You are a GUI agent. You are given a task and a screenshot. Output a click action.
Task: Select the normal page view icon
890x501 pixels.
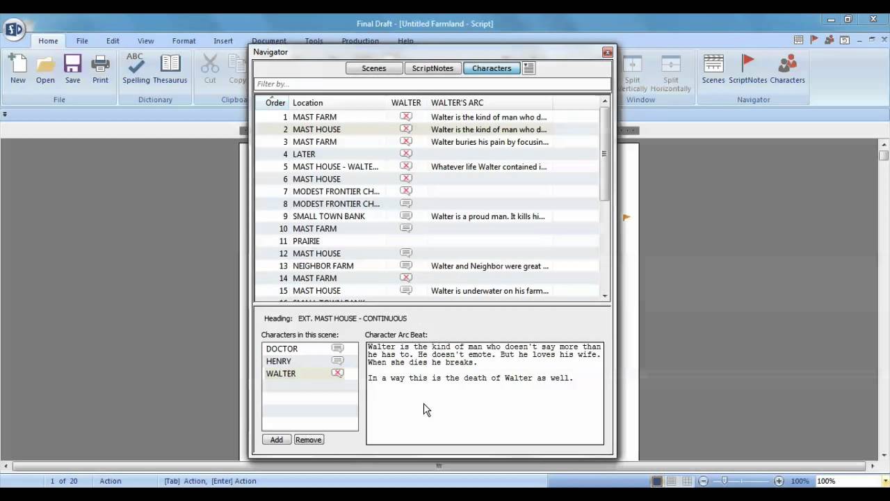[x=657, y=481]
